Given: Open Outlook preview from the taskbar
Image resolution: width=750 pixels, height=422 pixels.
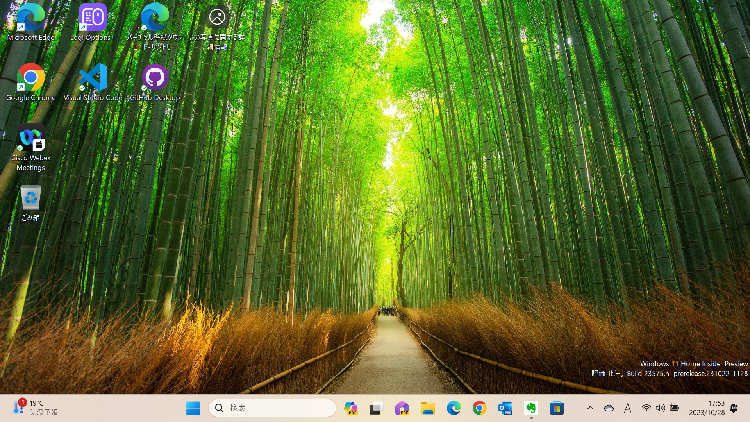Looking at the screenshot, I should point(505,408).
